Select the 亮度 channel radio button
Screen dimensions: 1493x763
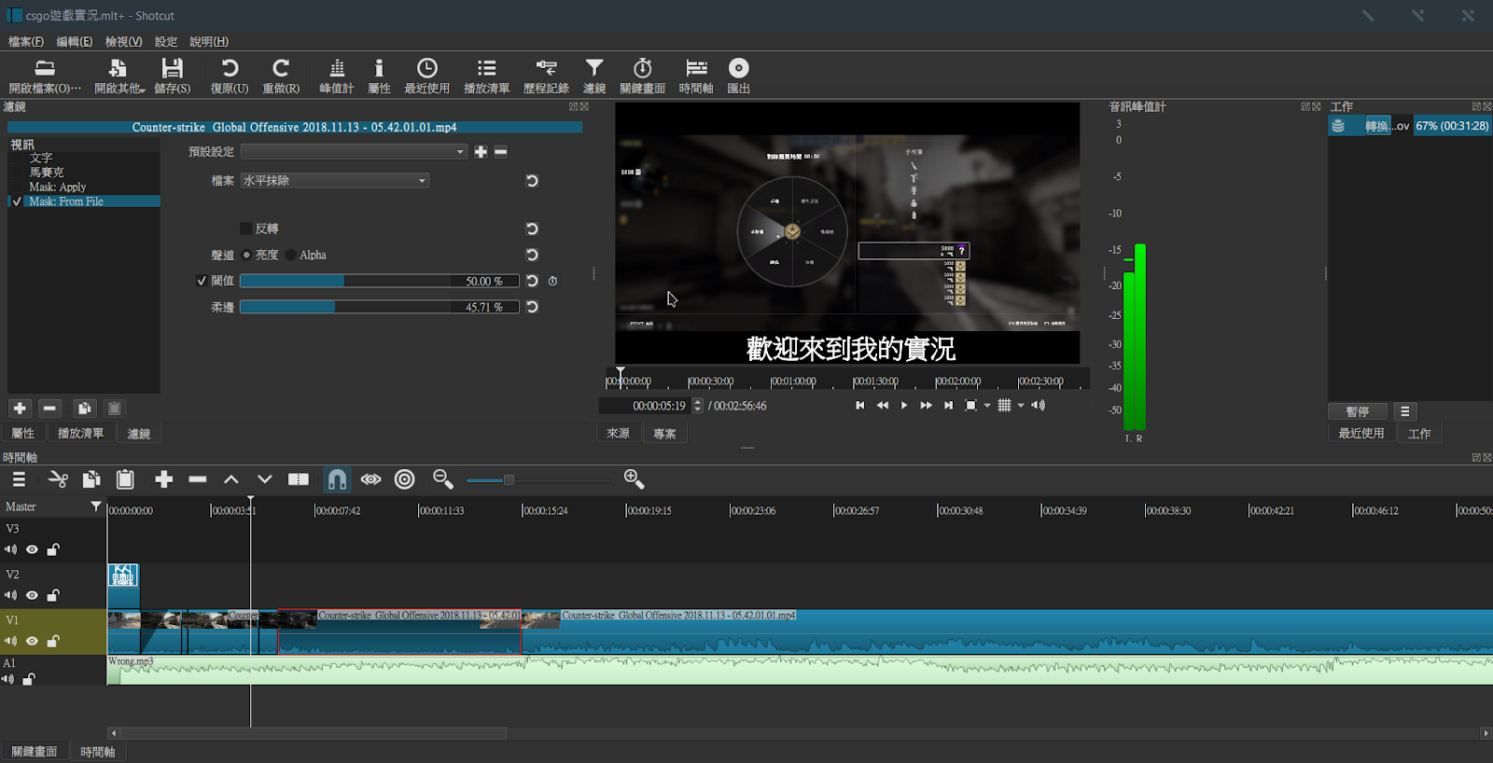tap(247, 255)
